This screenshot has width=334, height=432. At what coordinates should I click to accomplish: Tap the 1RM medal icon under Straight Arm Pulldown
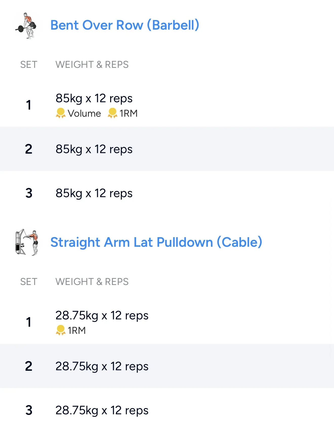(60, 330)
